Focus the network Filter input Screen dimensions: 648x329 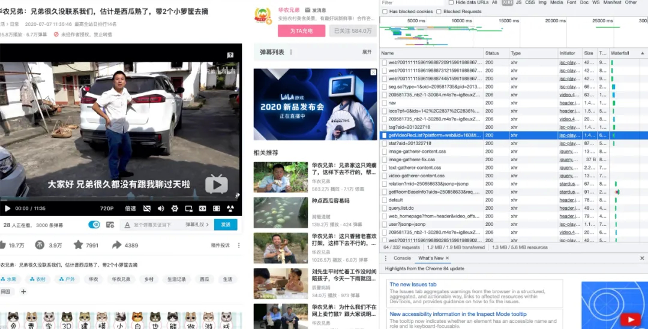(412, 2)
